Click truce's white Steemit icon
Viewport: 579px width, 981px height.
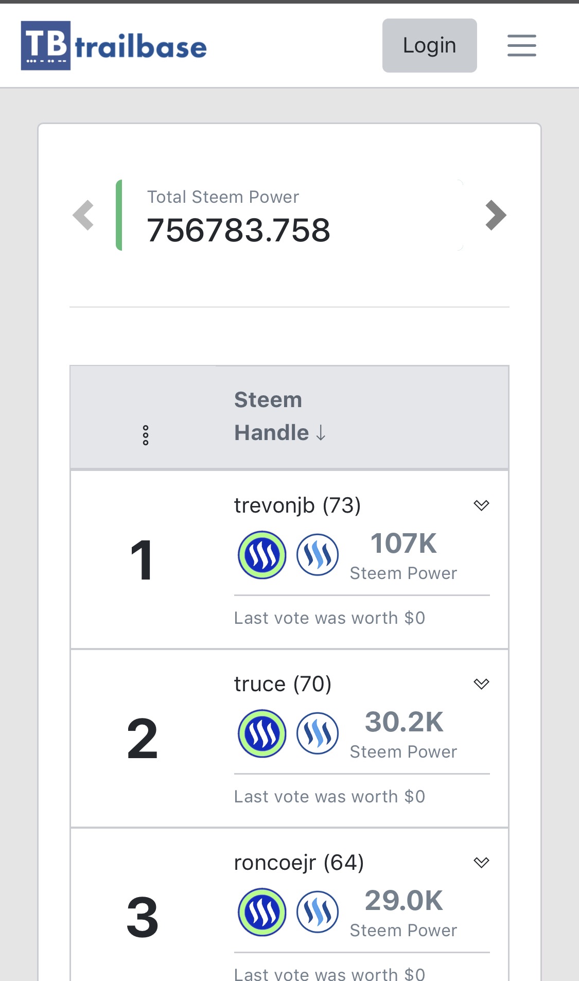tap(318, 733)
